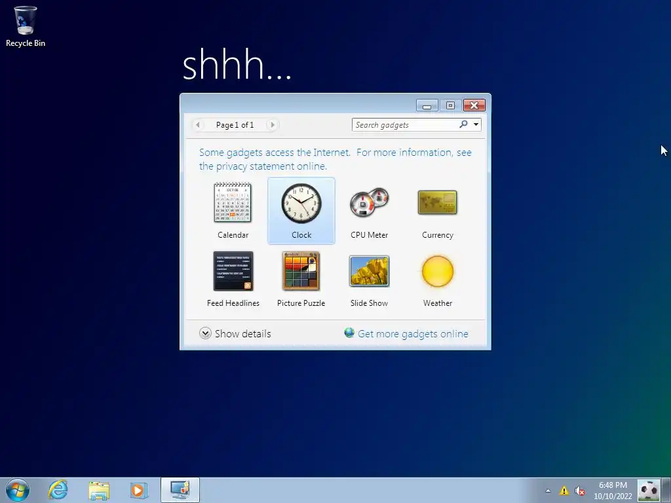Image resolution: width=671 pixels, height=503 pixels.
Task: Click the Page 1 of 1 label
Action: click(235, 125)
